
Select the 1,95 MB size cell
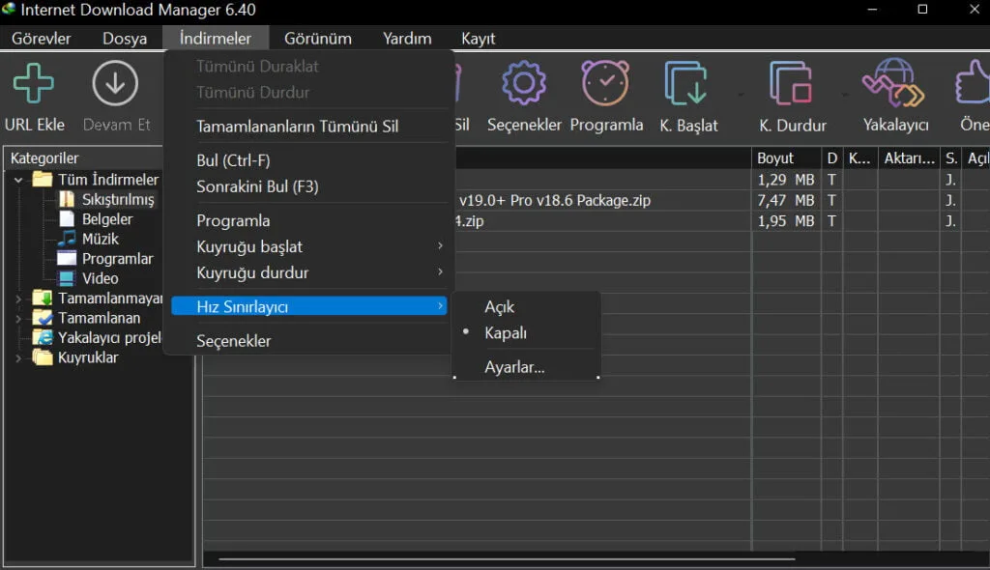[785, 221]
